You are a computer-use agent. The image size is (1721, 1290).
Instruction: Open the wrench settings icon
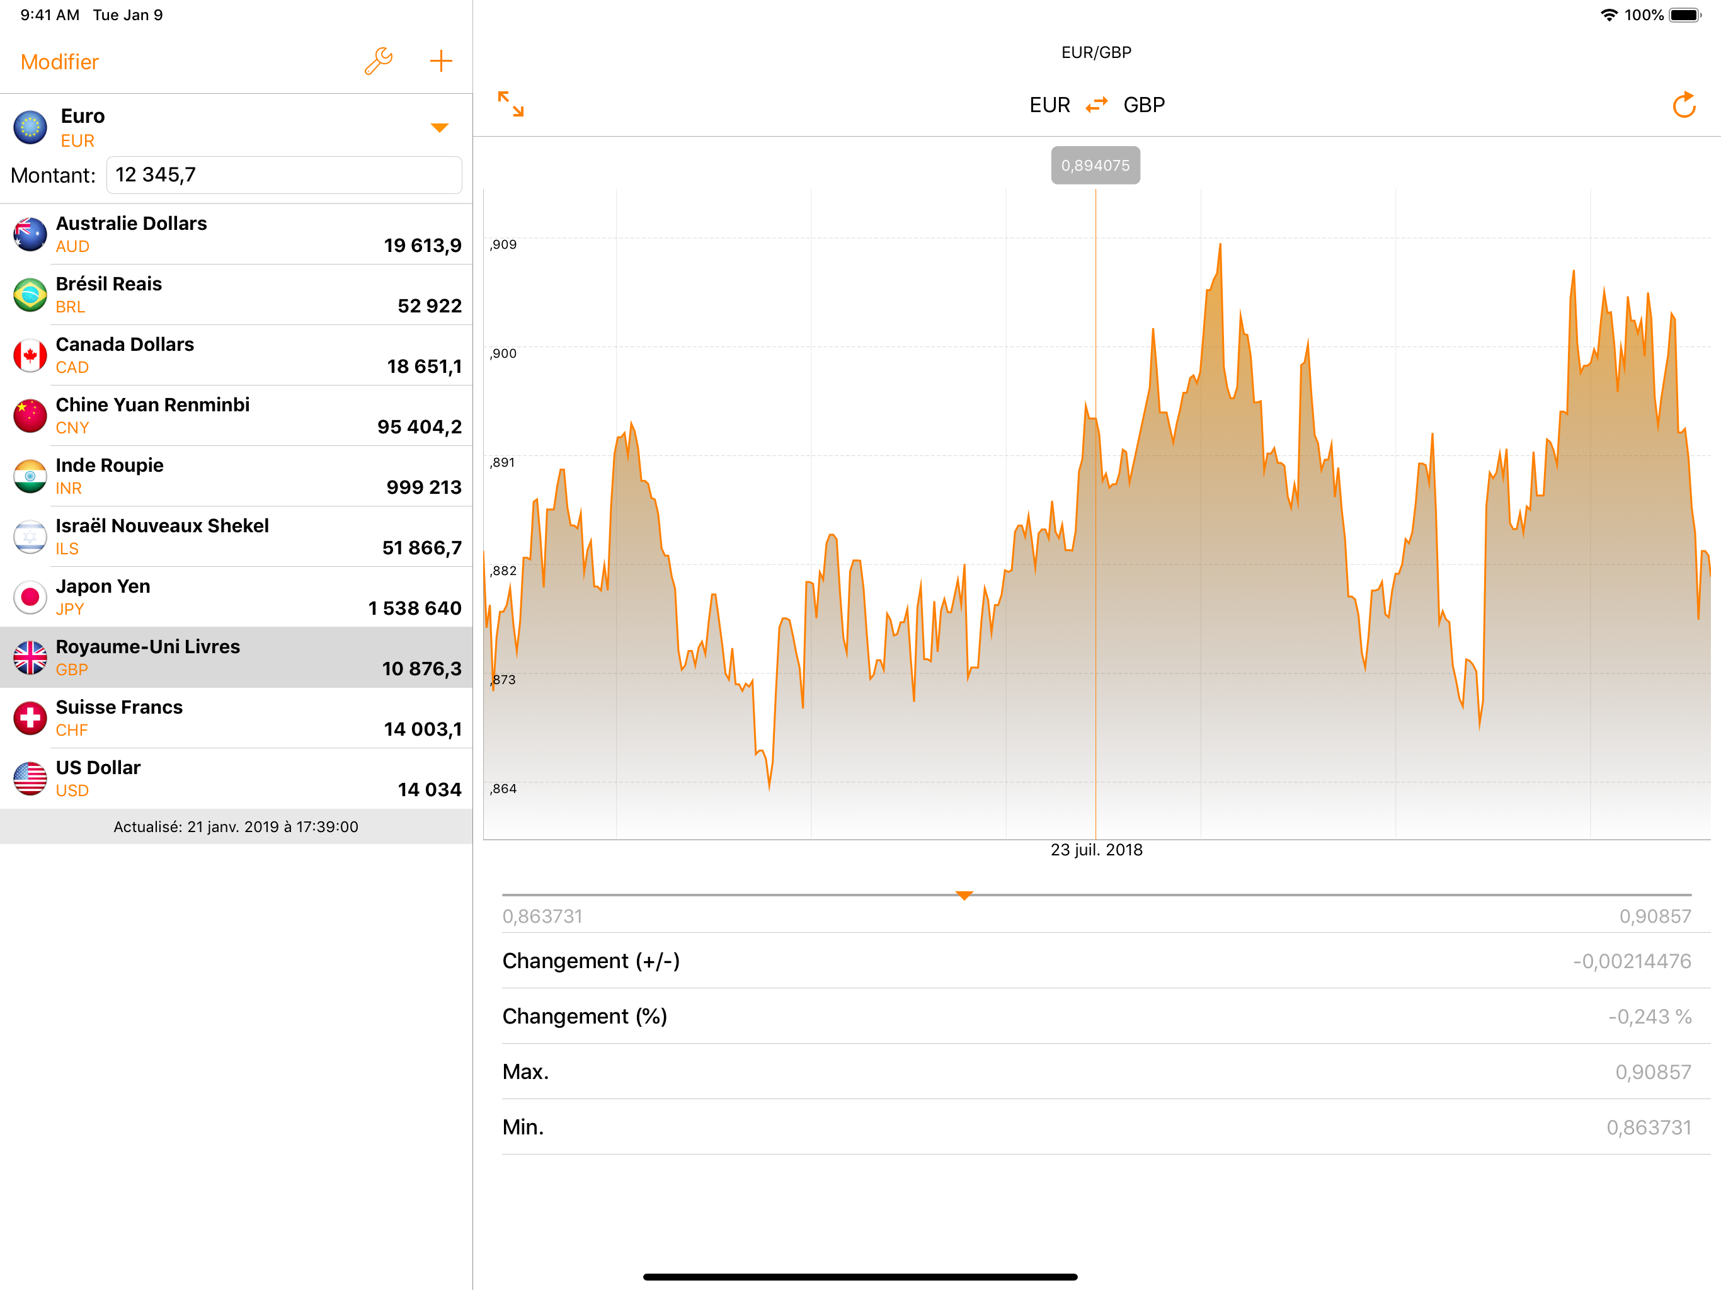(378, 60)
